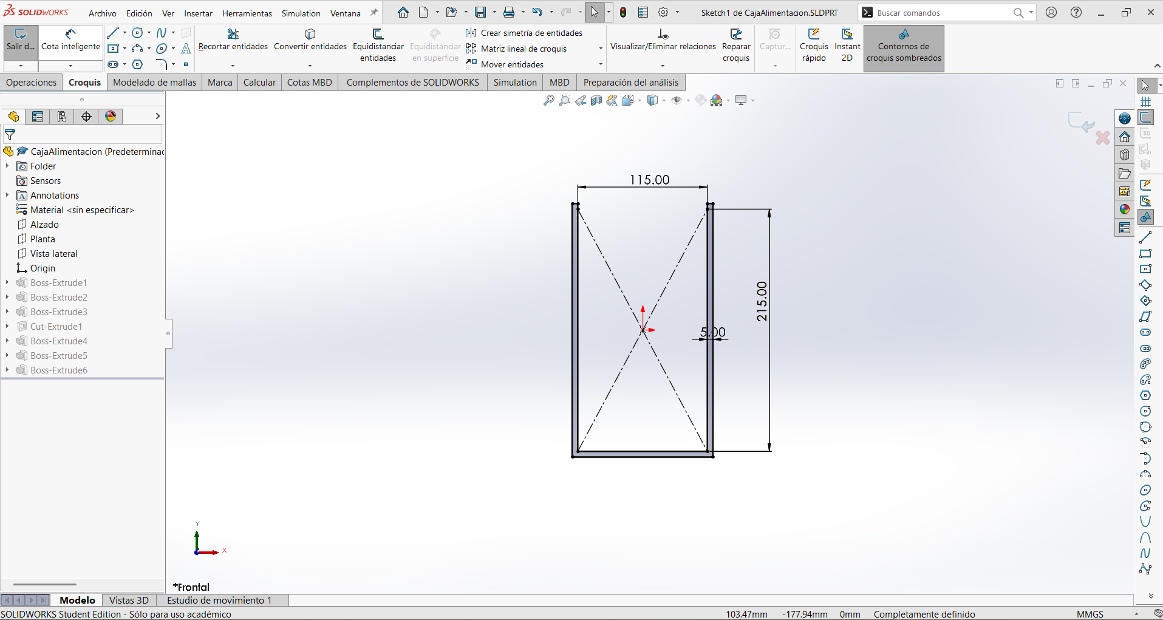Select the sketch Text tool

point(186,49)
